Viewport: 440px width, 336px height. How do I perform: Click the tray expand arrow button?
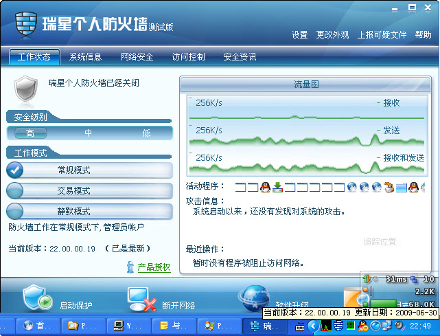pyautogui.click(x=313, y=326)
